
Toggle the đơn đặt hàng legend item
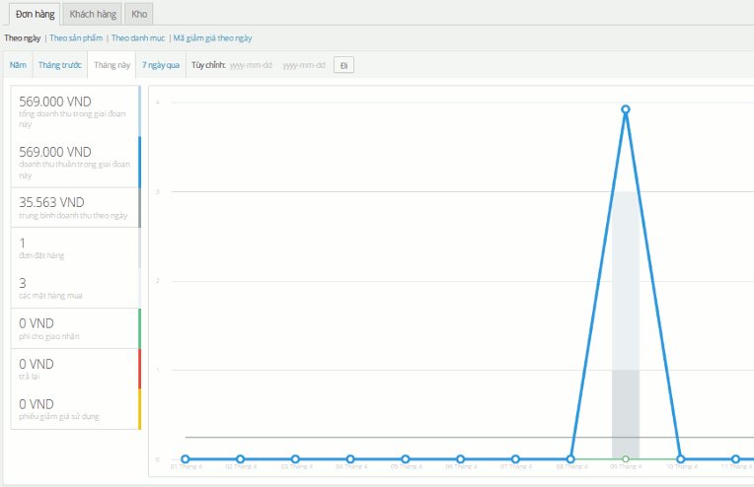(75, 247)
